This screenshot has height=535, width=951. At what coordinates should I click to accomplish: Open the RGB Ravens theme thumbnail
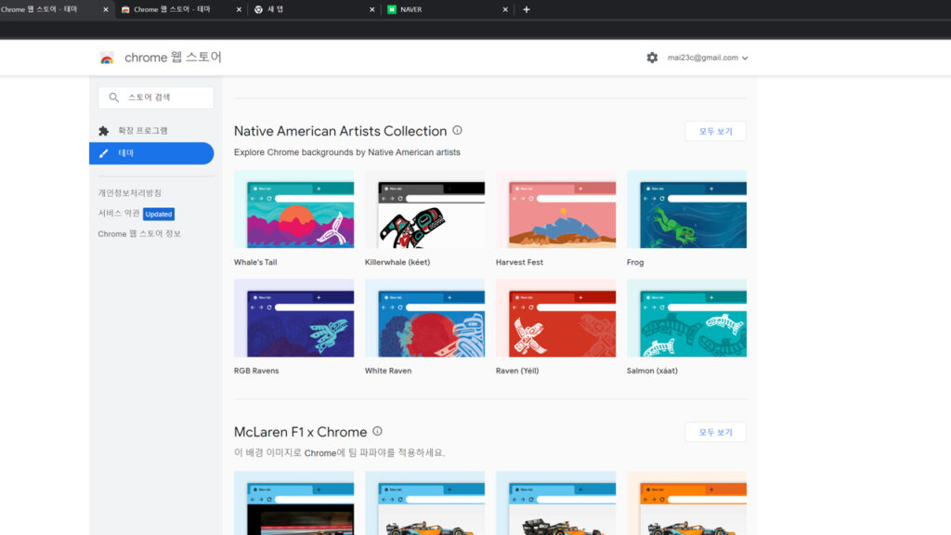tap(294, 318)
